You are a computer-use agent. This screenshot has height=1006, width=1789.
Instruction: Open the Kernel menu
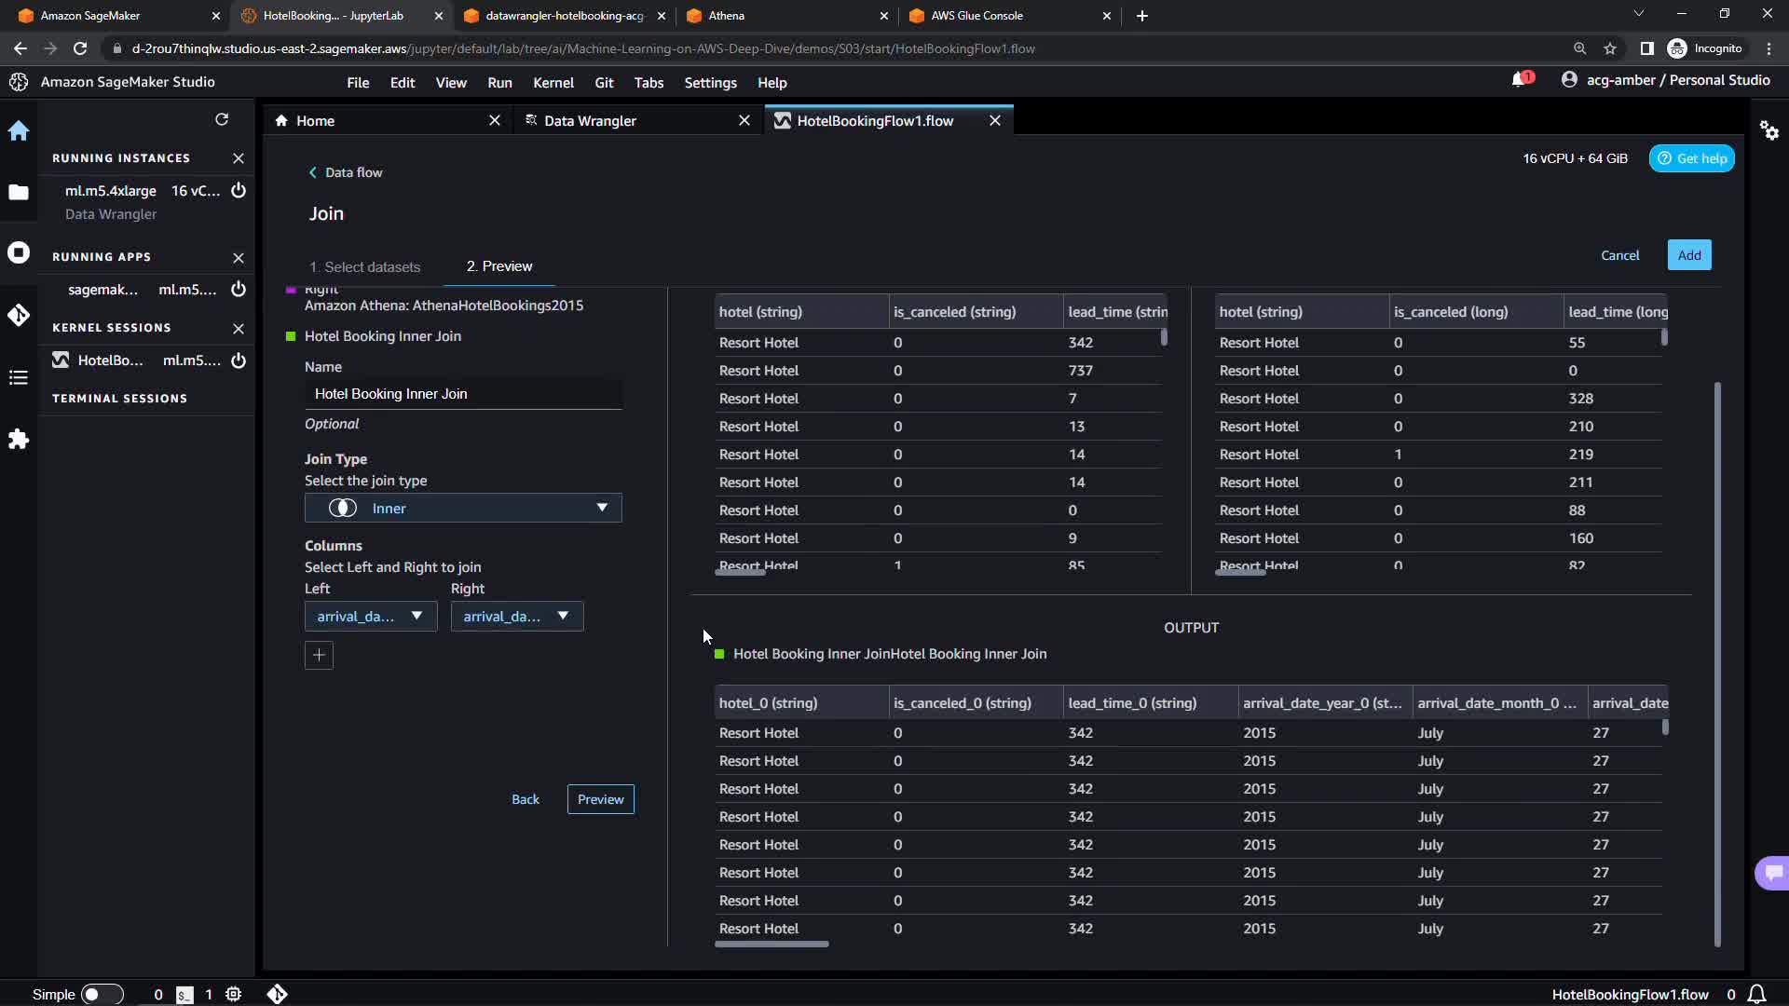point(553,83)
